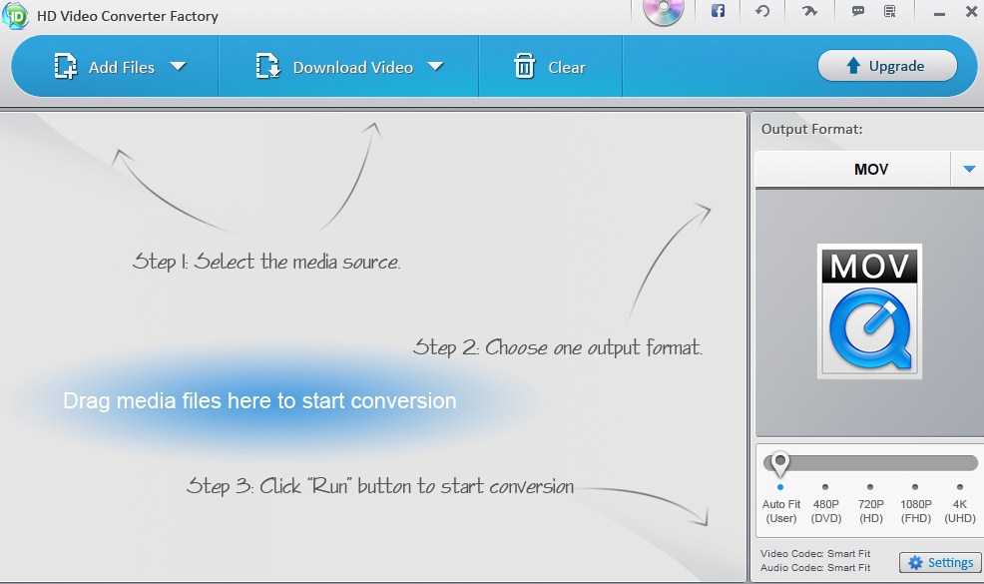Open the Facebook icon in title bar
984x584 pixels.
(718, 11)
